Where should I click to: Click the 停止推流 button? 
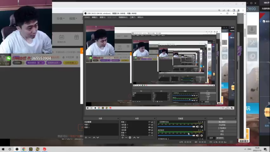coord(222,122)
